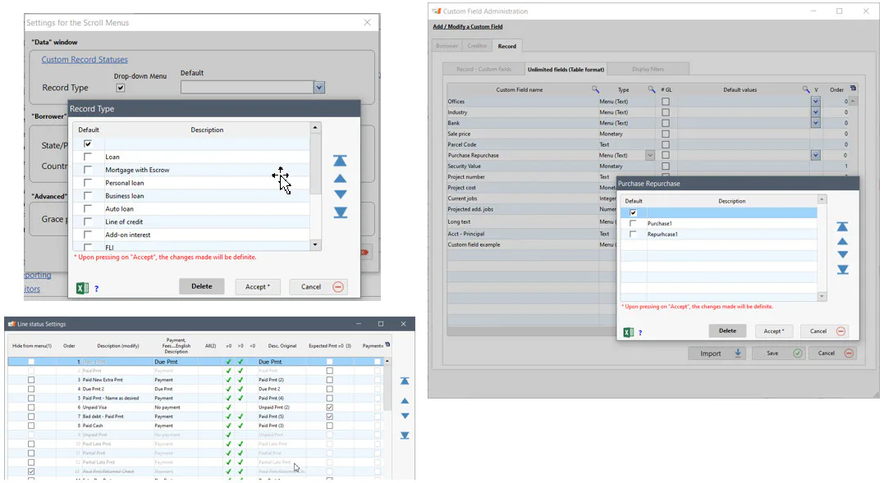Expand default values dropdown for Industry row
This screenshot has width=884, height=483.
coord(816,112)
